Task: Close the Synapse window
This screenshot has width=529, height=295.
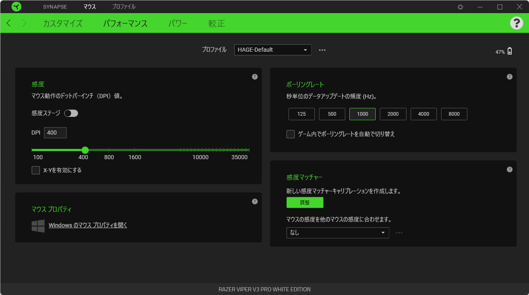Action: [x=520, y=7]
